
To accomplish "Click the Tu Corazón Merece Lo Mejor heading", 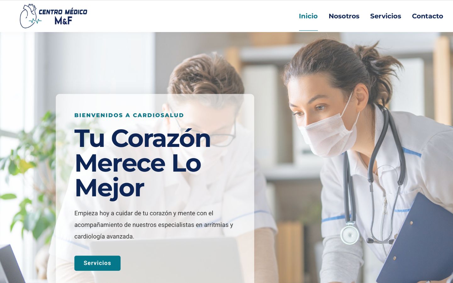I will (x=142, y=163).
